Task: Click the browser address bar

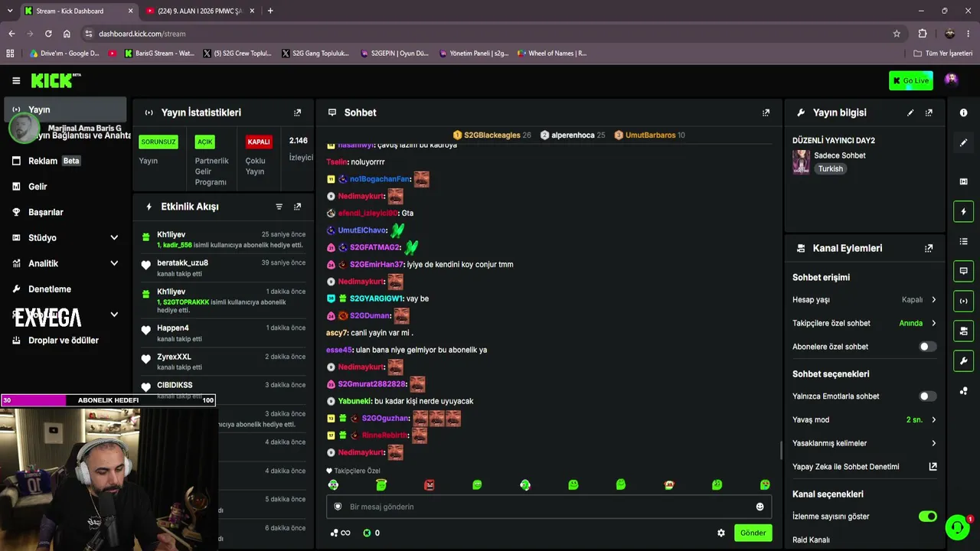Action: coord(490,34)
